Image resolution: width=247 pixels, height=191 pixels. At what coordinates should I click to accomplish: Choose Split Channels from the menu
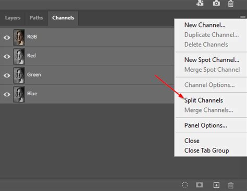pos(204,100)
